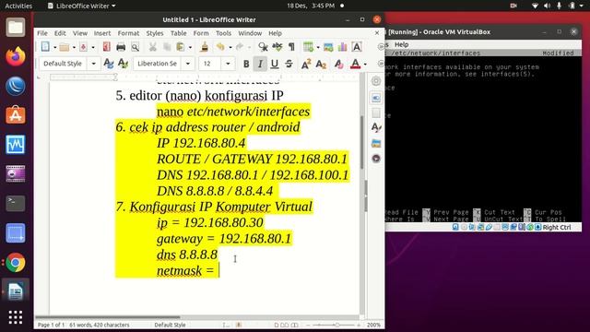Viewport: 590px width, 332px height.
Task: Open the Help menu in the VirtualBox window
Action: (402, 44)
